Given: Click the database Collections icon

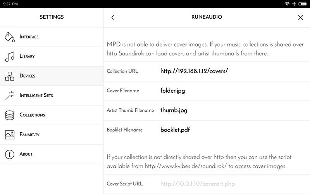Looking at the screenshot, I should coord(10,115).
